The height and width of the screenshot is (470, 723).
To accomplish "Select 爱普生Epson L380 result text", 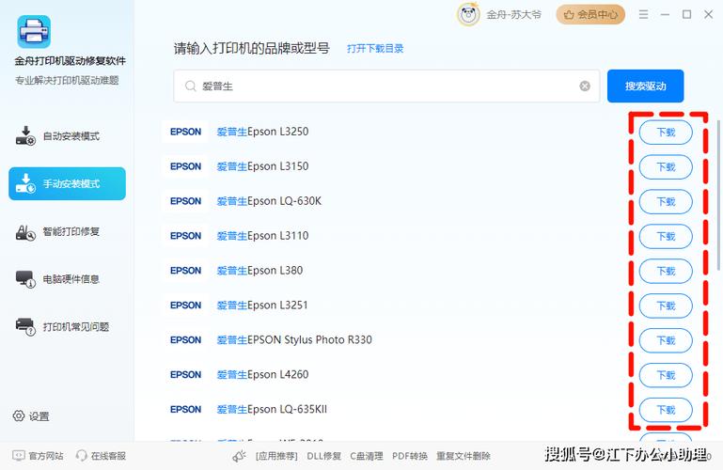I will tap(259, 271).
